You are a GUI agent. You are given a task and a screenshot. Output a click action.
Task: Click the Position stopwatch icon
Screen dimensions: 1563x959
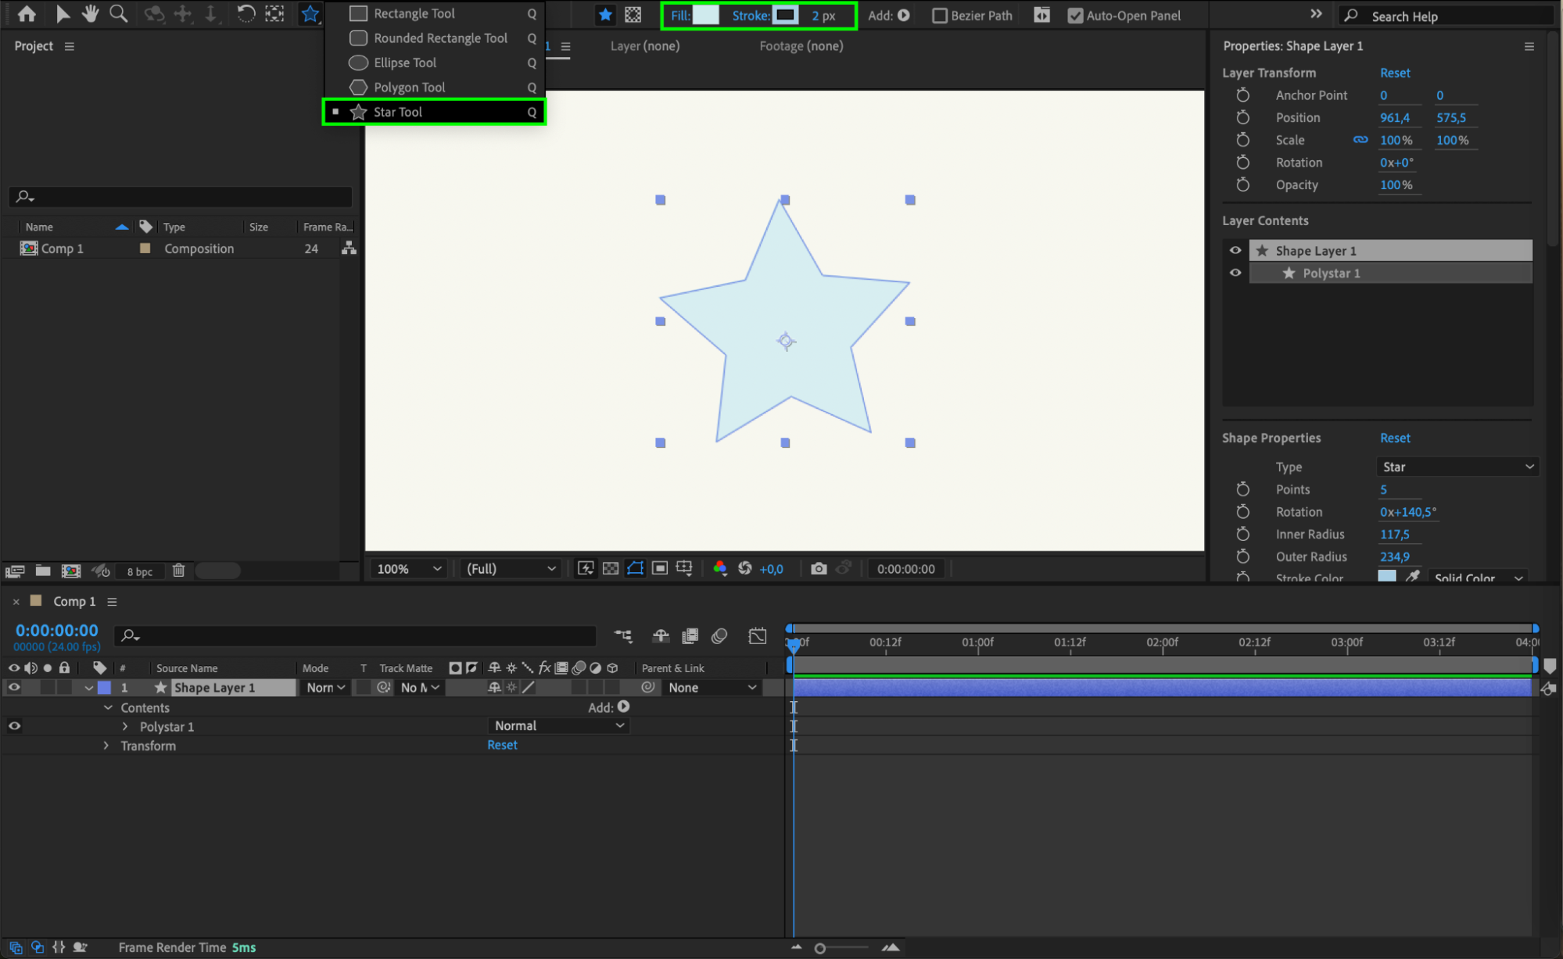1242,117
